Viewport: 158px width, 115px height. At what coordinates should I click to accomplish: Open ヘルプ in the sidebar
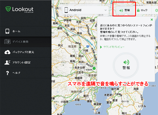click(x=26, y=73)
